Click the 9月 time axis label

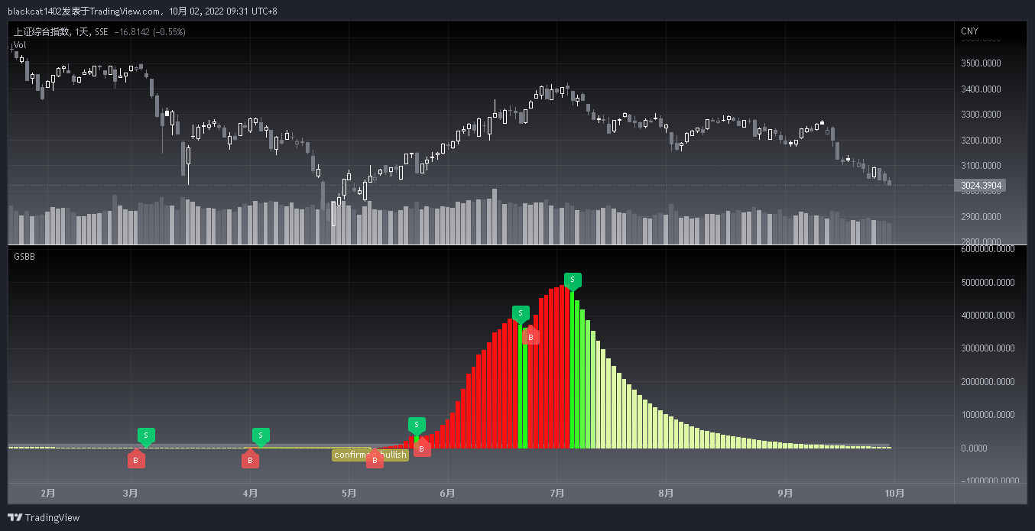click(x=785, y=494)
